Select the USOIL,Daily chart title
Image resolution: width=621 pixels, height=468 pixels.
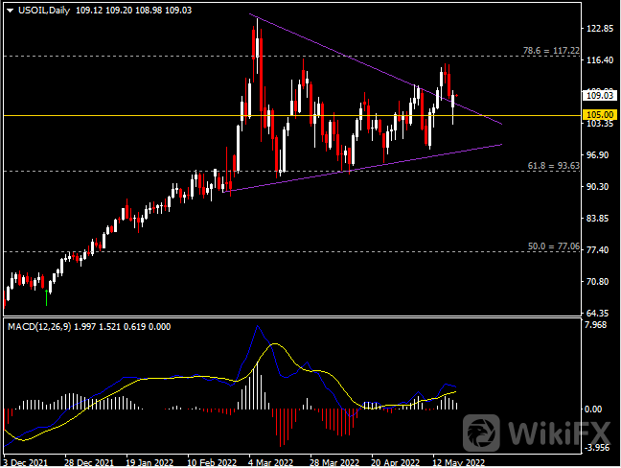pos(50,10)
